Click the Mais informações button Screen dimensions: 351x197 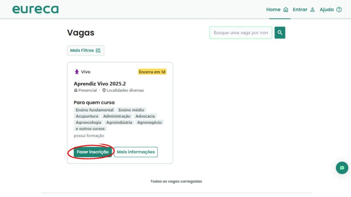click(136, 152)
